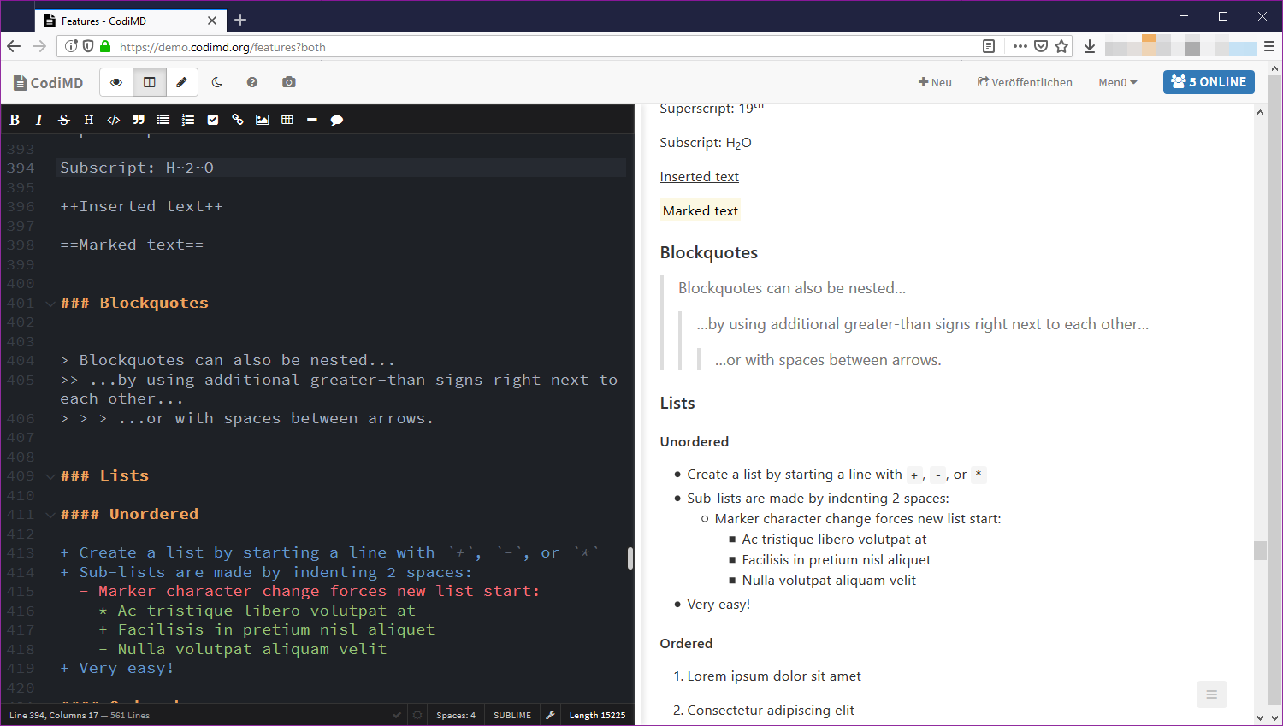Screen dimensions: 1283x726
Task: Click the Veröffentlichen publish link
Action: click(x=1025, y=82)
